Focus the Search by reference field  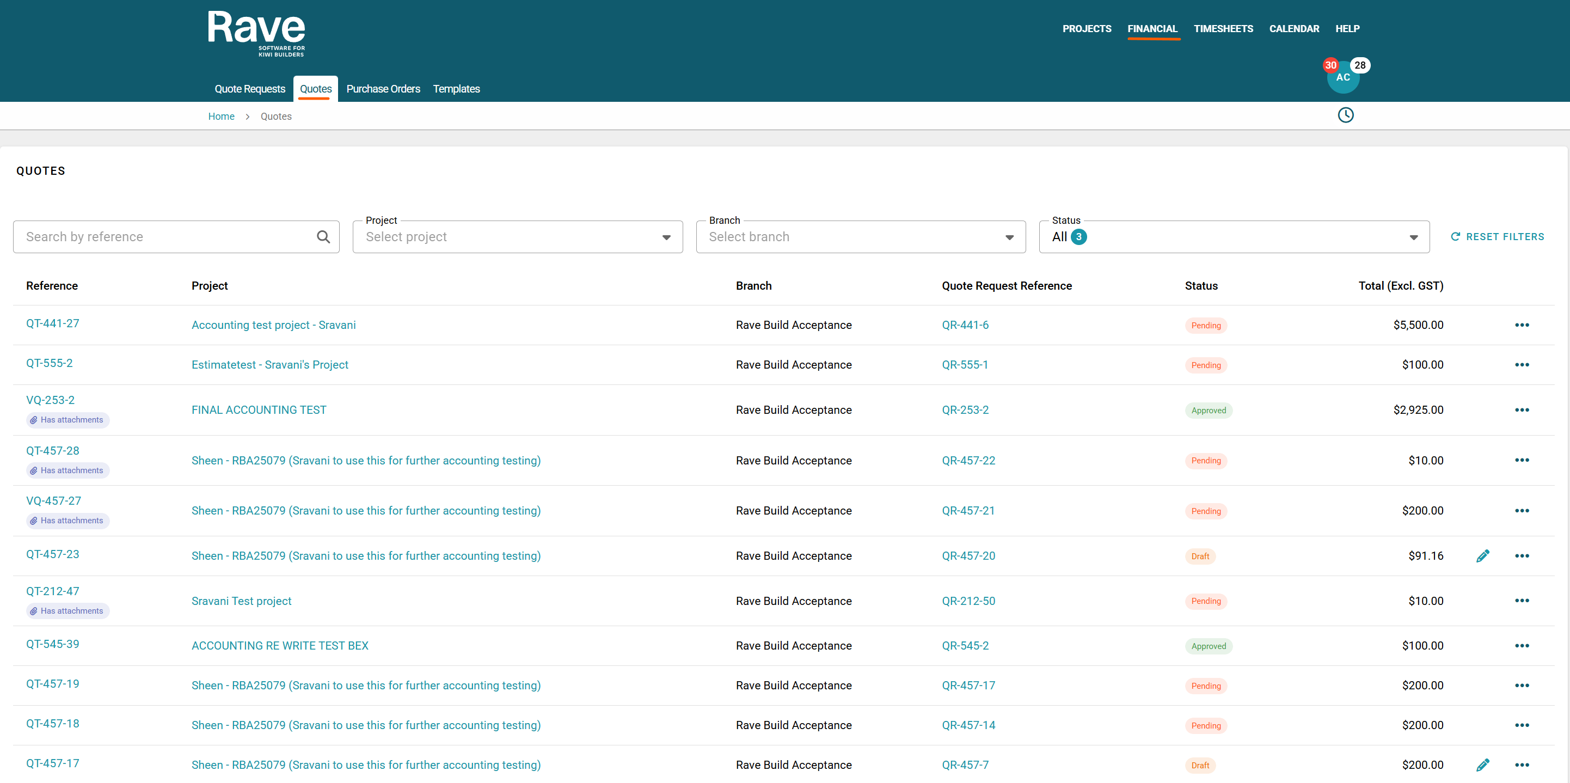tap(164, 237)
